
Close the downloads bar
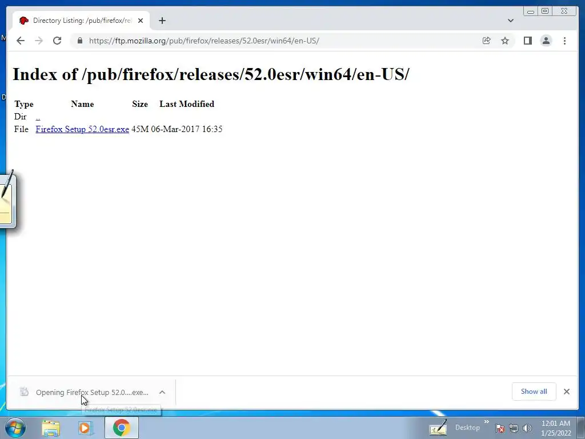567,392
